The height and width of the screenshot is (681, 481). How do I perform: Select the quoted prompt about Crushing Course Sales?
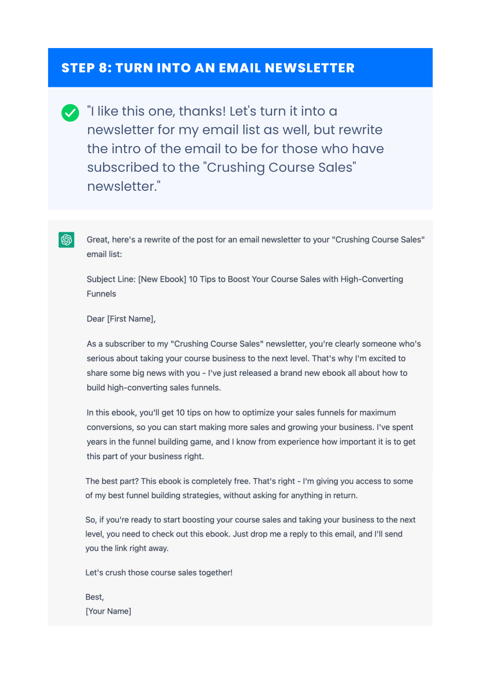pos(235,148)
